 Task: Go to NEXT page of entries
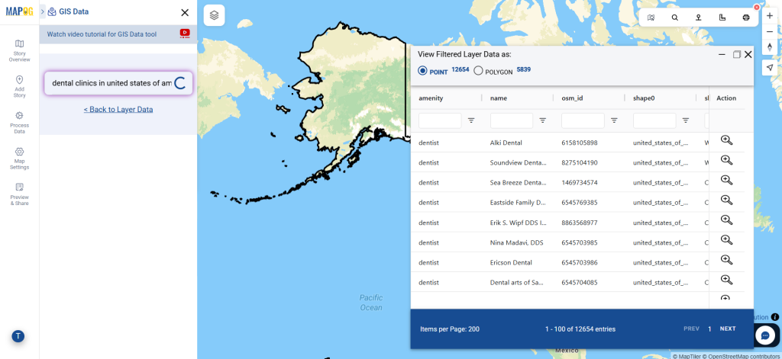(728, 329)
